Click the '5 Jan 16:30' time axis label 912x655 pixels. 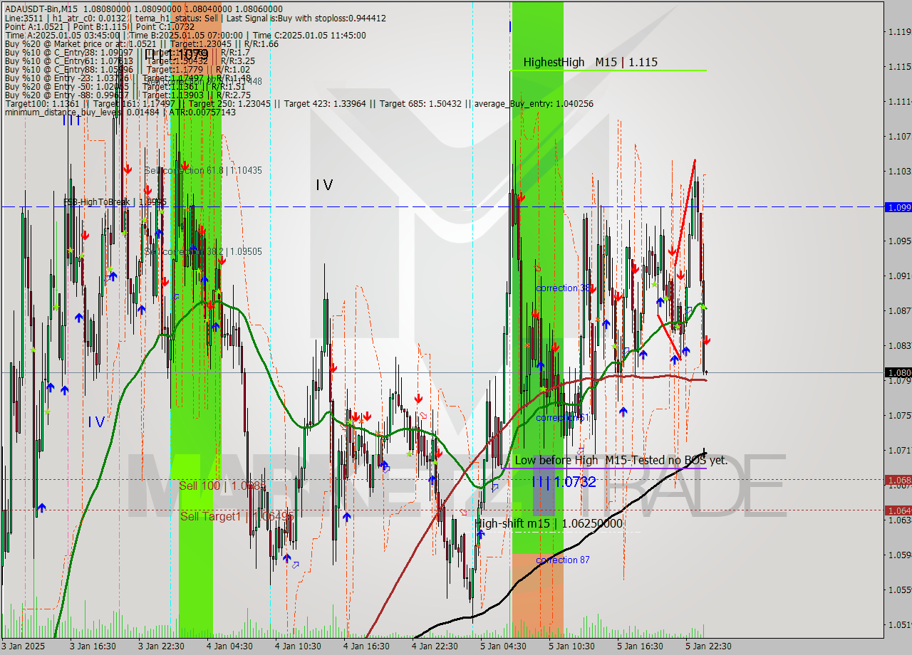(640, 646)
